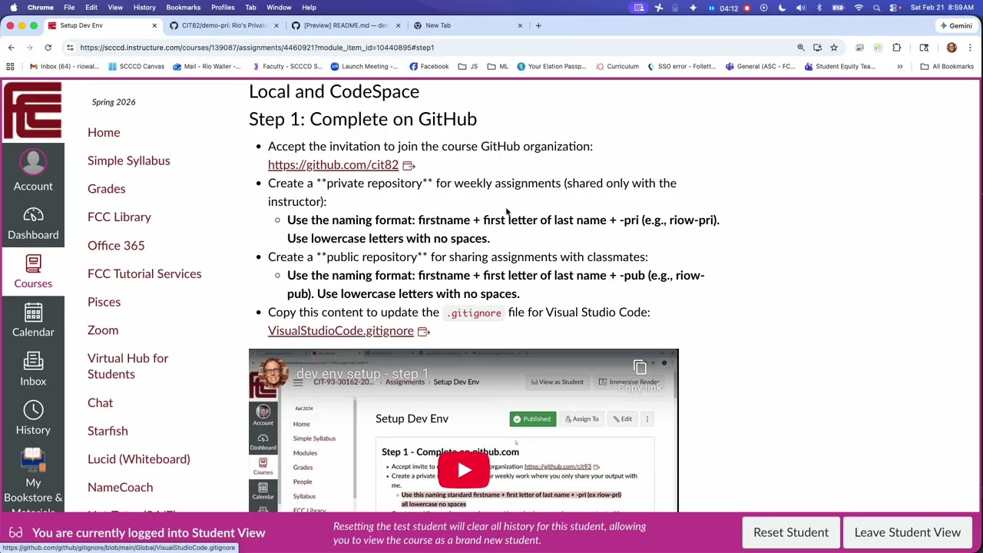Open Chat in course navigation
Screen dimensions: 983x553
pos(100,402)
